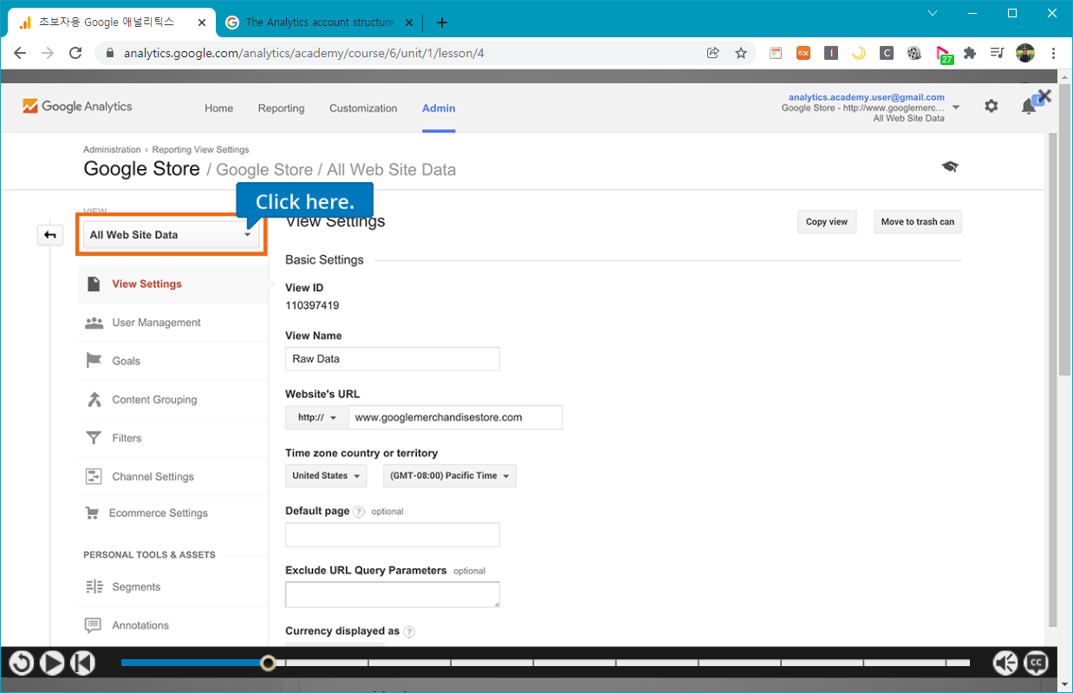
Task: Go back in browser history
Action: tap(20, 53)
